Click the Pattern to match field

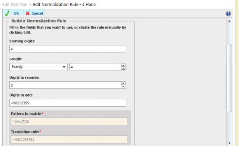69,121
